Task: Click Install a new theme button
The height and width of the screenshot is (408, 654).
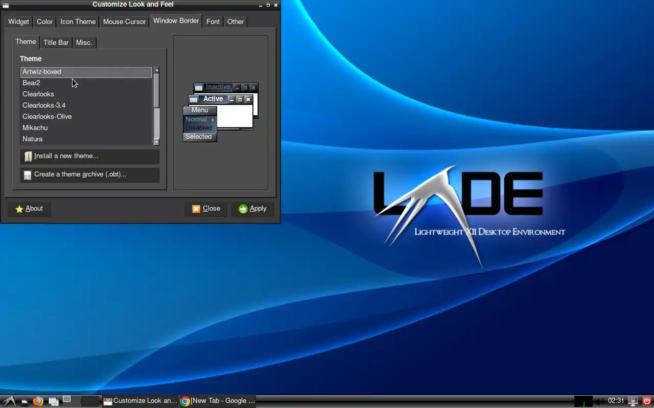Action: click(89, 156)
